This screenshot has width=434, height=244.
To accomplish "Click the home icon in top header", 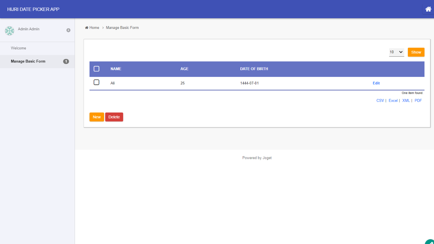I will coord(428,9).
